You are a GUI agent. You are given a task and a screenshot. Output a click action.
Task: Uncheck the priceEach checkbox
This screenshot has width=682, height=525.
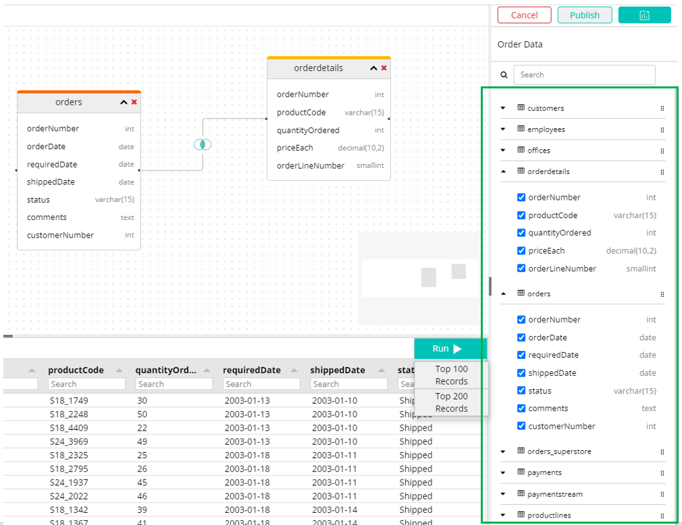pos(522,250)
